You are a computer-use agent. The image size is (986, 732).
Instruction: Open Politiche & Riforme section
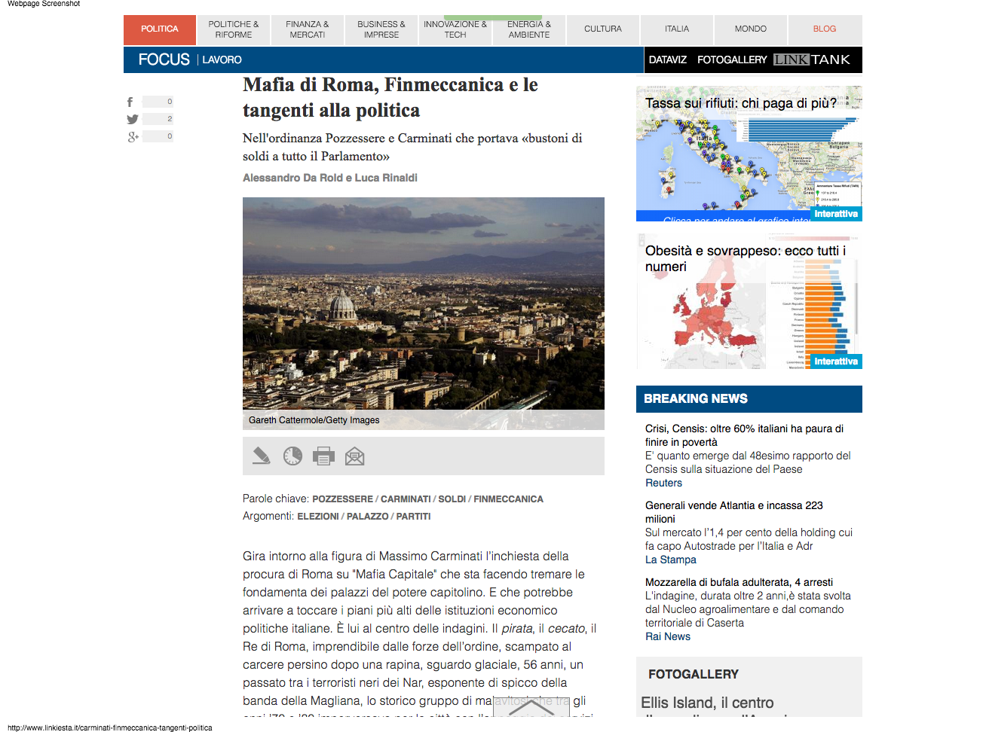(x=234, y=29)
